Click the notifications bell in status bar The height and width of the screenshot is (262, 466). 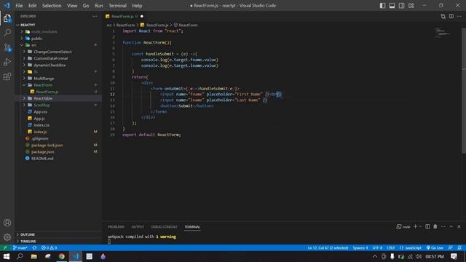tap(459, 247)
